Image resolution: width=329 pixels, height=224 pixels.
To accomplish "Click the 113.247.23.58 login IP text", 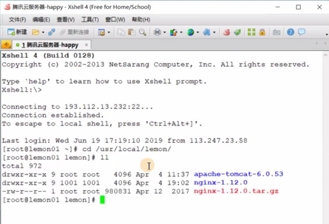I will (x=218, y=141).
